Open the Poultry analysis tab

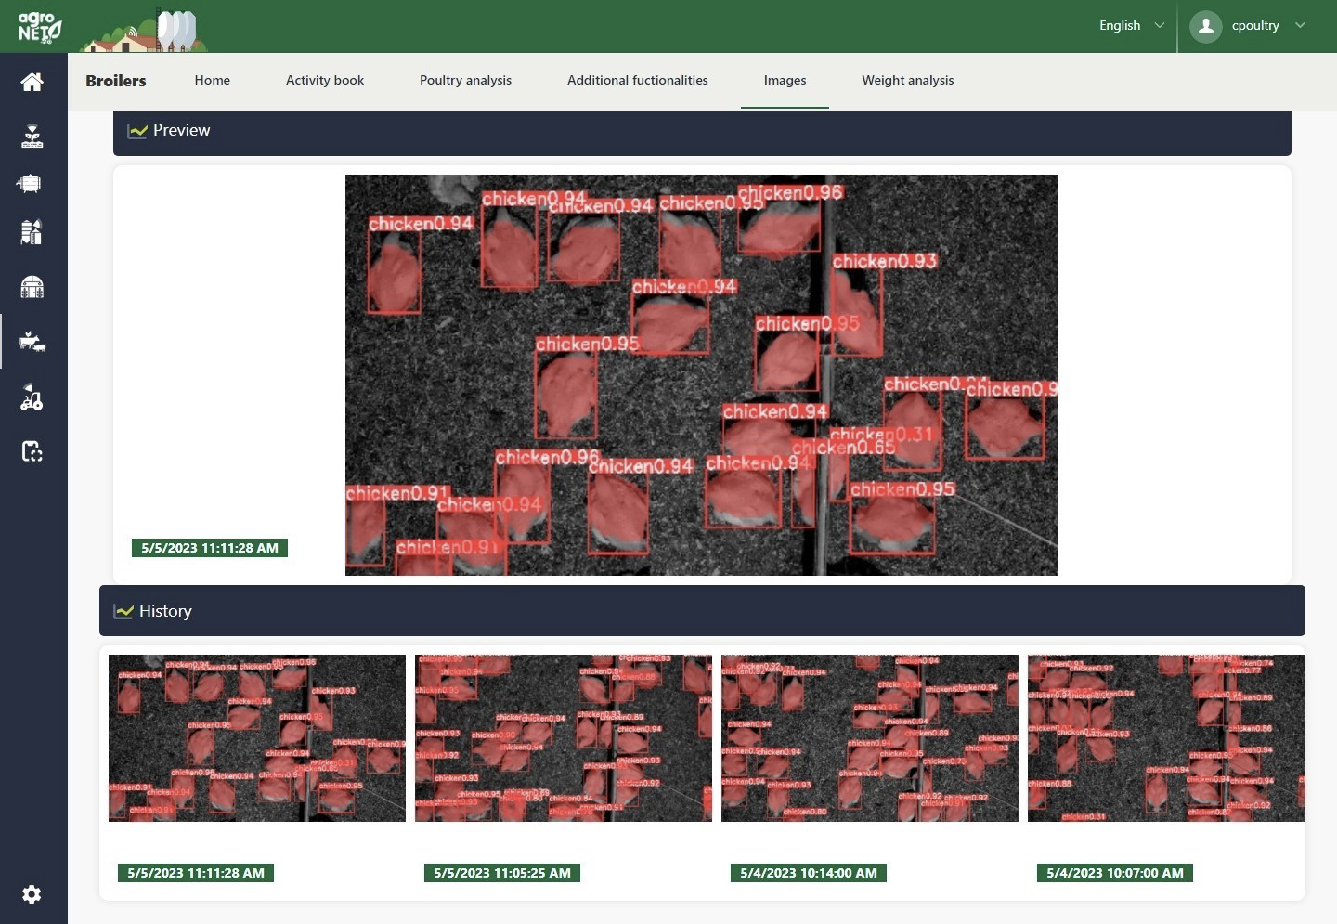[465, 81]
